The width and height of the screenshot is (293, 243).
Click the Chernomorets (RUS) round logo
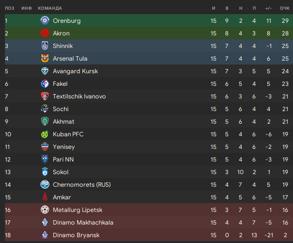point(45,184)
